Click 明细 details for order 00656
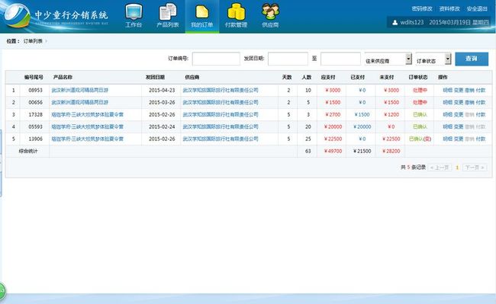Screen dimensions: 496x304 tap(448, 102)
